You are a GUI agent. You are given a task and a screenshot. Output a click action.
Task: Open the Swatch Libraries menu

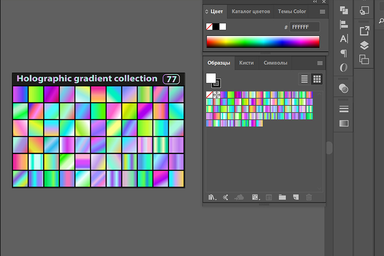click(212, 197)
